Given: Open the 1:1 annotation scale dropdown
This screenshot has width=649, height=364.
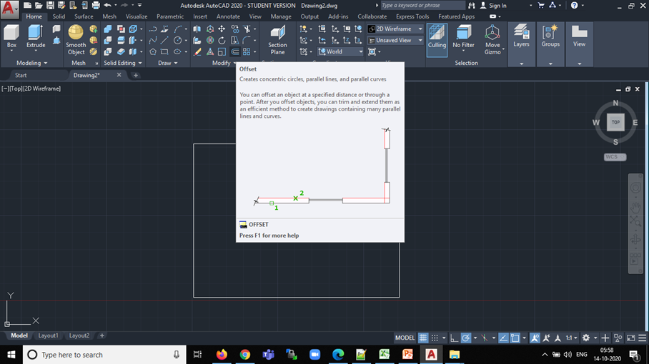Looking at the screenshot, I should [572, 338].
